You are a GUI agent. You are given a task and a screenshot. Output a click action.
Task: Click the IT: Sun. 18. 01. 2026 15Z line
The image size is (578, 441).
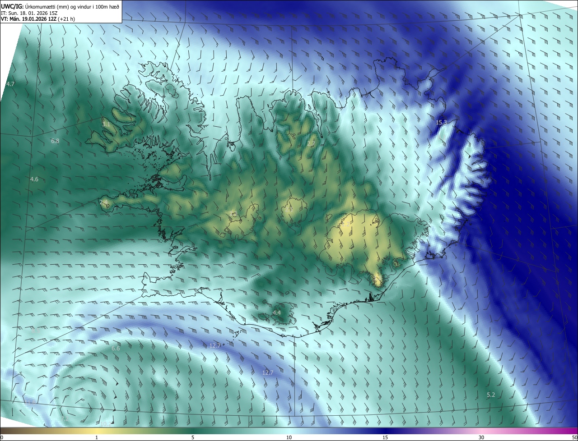(29, 13)
